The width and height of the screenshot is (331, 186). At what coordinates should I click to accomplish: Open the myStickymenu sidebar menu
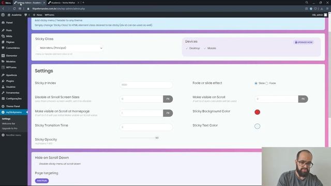[x=14, y=112]
